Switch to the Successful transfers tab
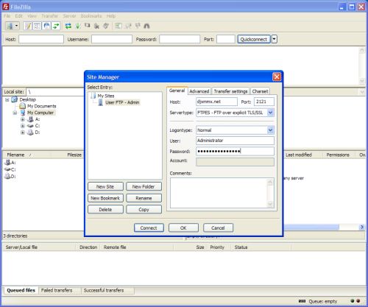Viewport: 368px width, 307px height. click(x=104, y=290)
